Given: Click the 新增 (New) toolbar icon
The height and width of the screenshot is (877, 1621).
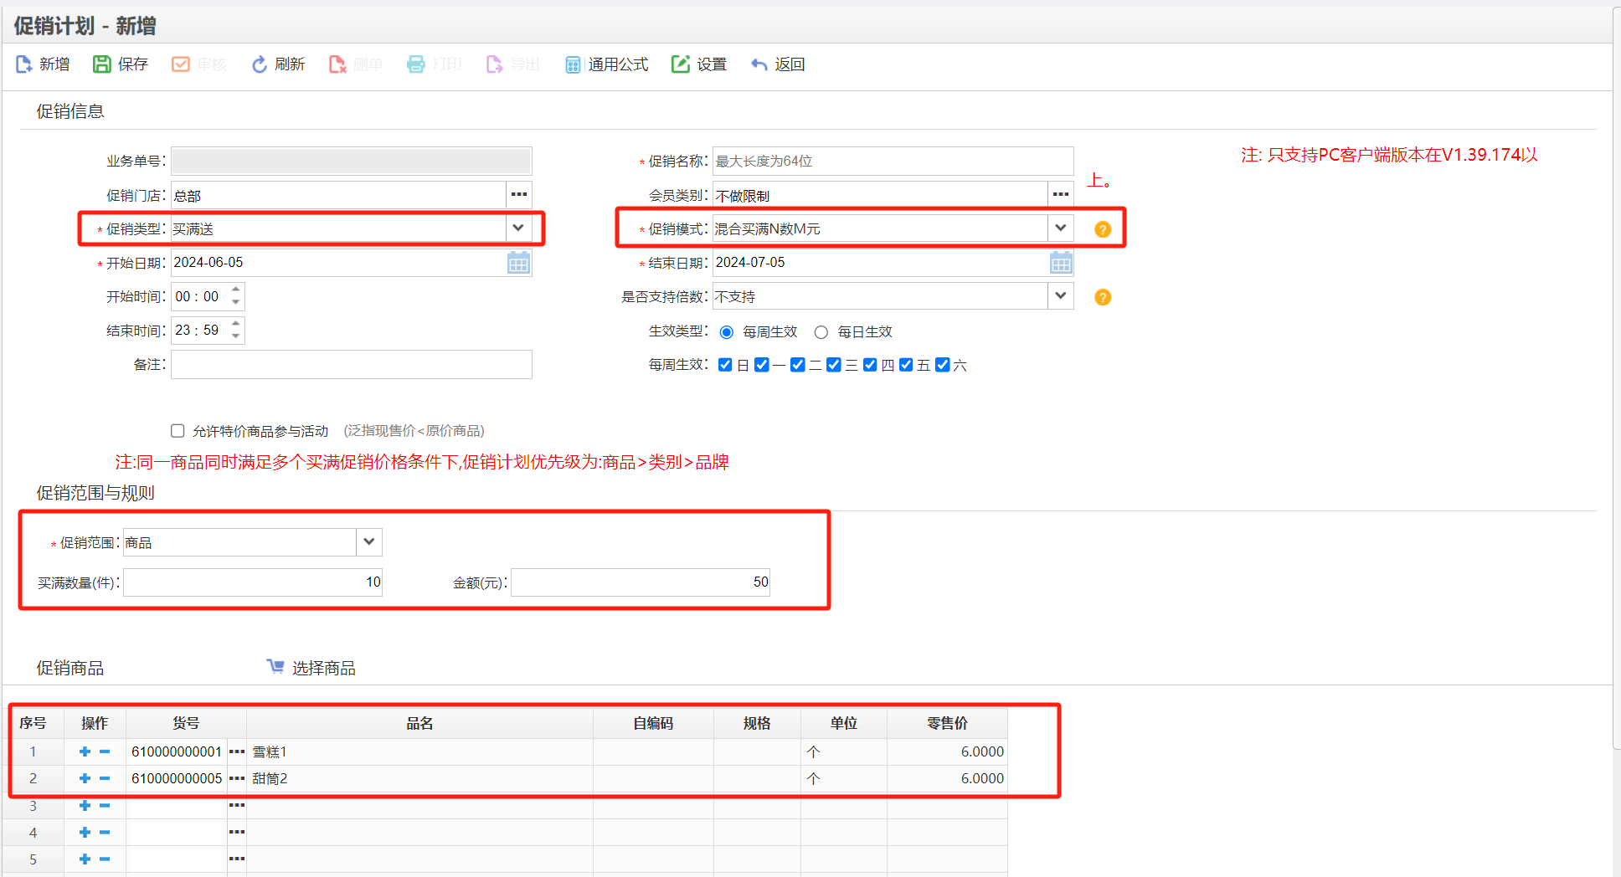Looking at the screenshot, I should coord(43,64).
